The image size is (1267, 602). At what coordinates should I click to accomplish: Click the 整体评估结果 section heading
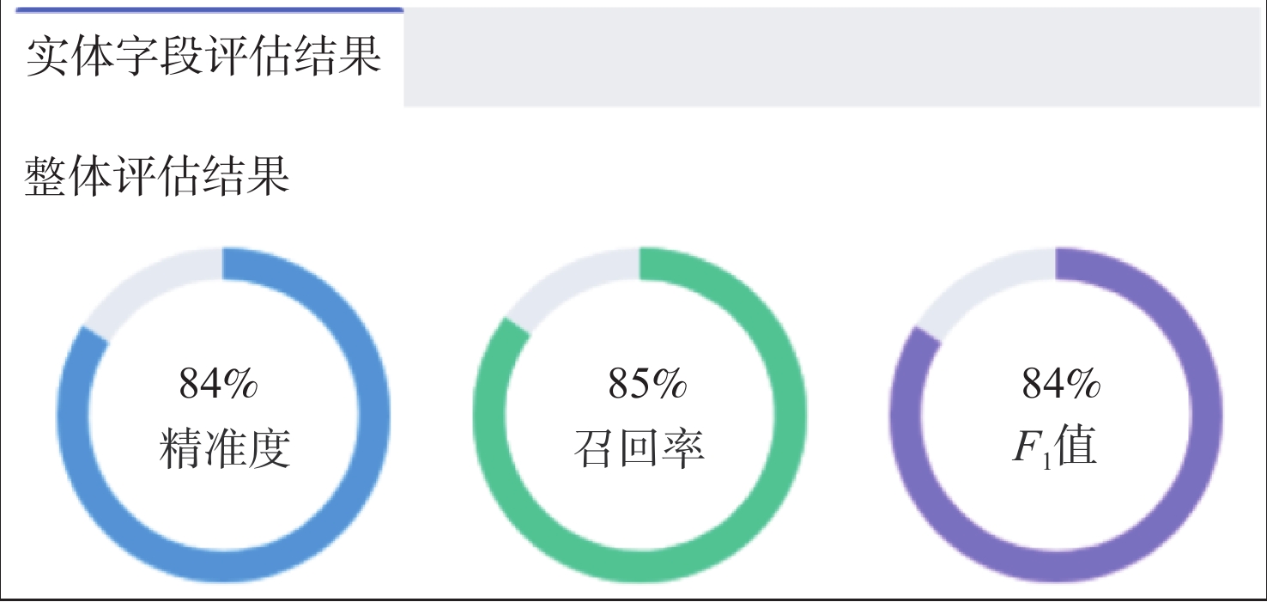pos(157,176)
